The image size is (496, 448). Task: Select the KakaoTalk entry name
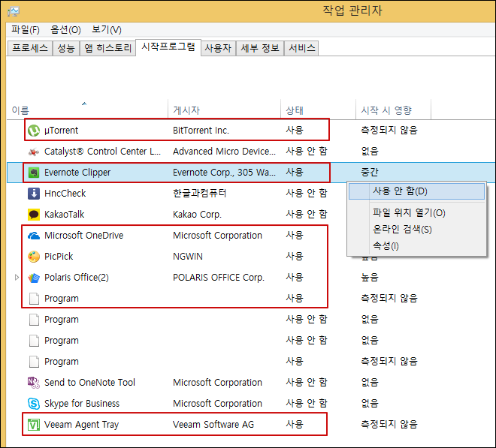point(64,215)
